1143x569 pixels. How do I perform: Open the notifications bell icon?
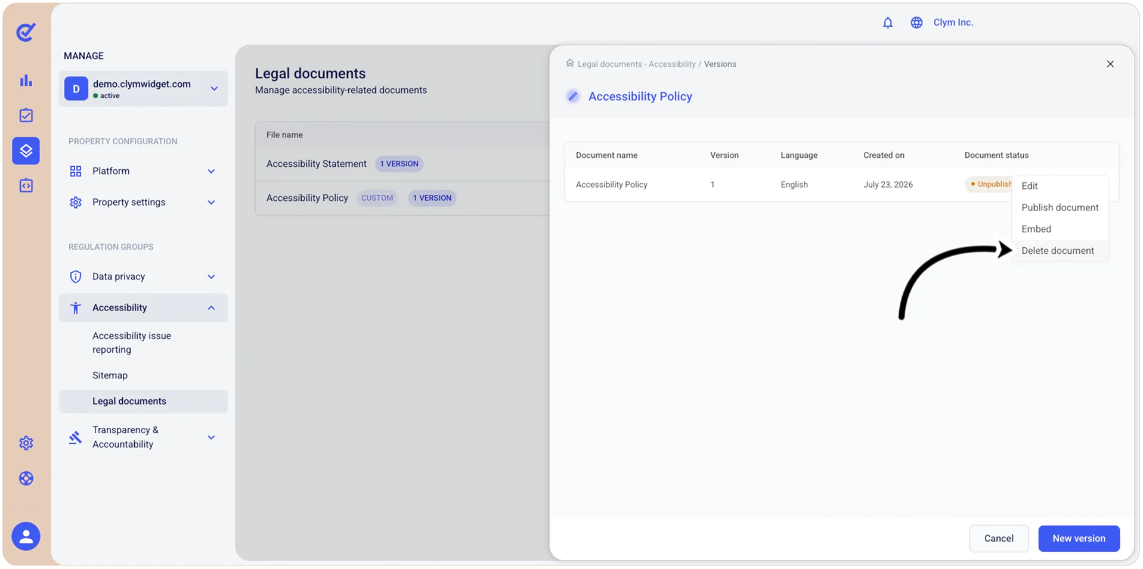[888, 23]
